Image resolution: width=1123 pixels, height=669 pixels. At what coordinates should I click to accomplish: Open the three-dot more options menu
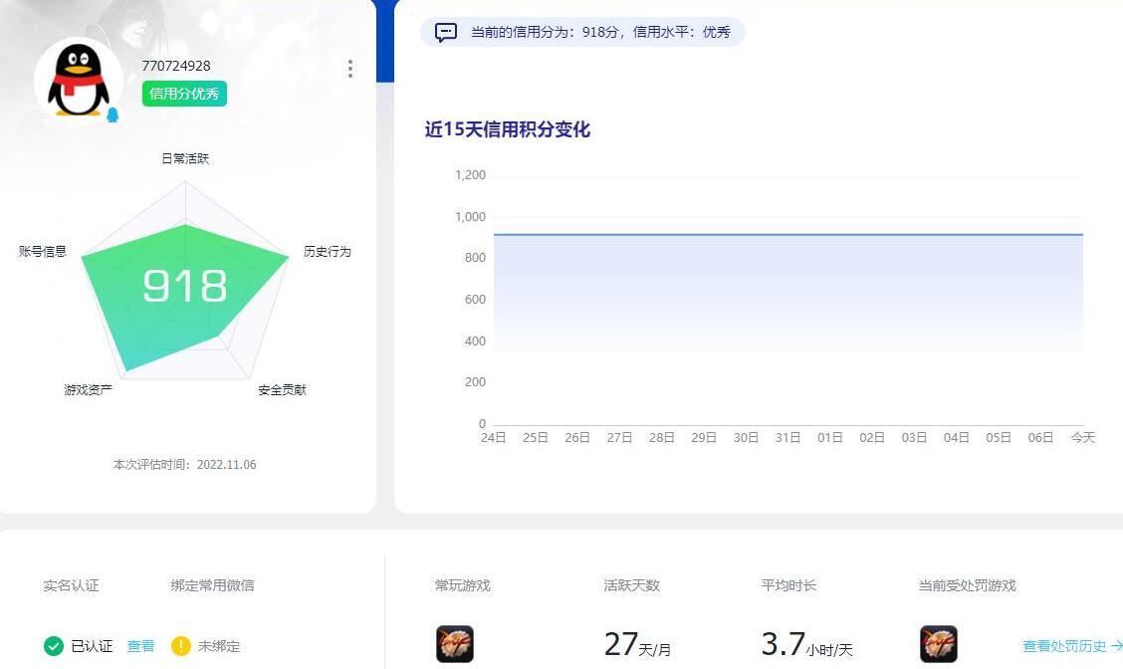[350, 69]
